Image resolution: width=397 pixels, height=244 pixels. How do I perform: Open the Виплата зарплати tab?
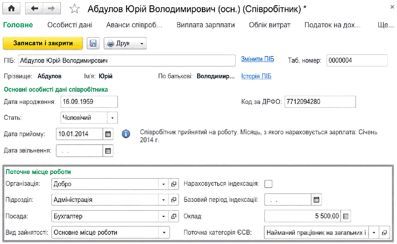tap(206, 25)
